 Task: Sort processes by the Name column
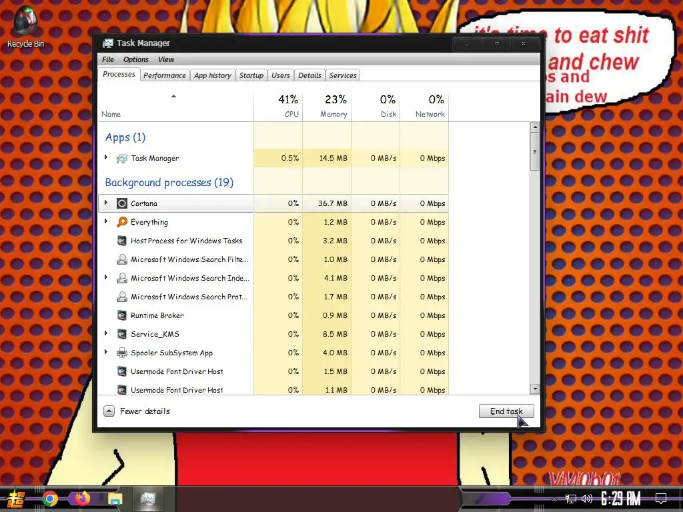(x=175, y=107)
